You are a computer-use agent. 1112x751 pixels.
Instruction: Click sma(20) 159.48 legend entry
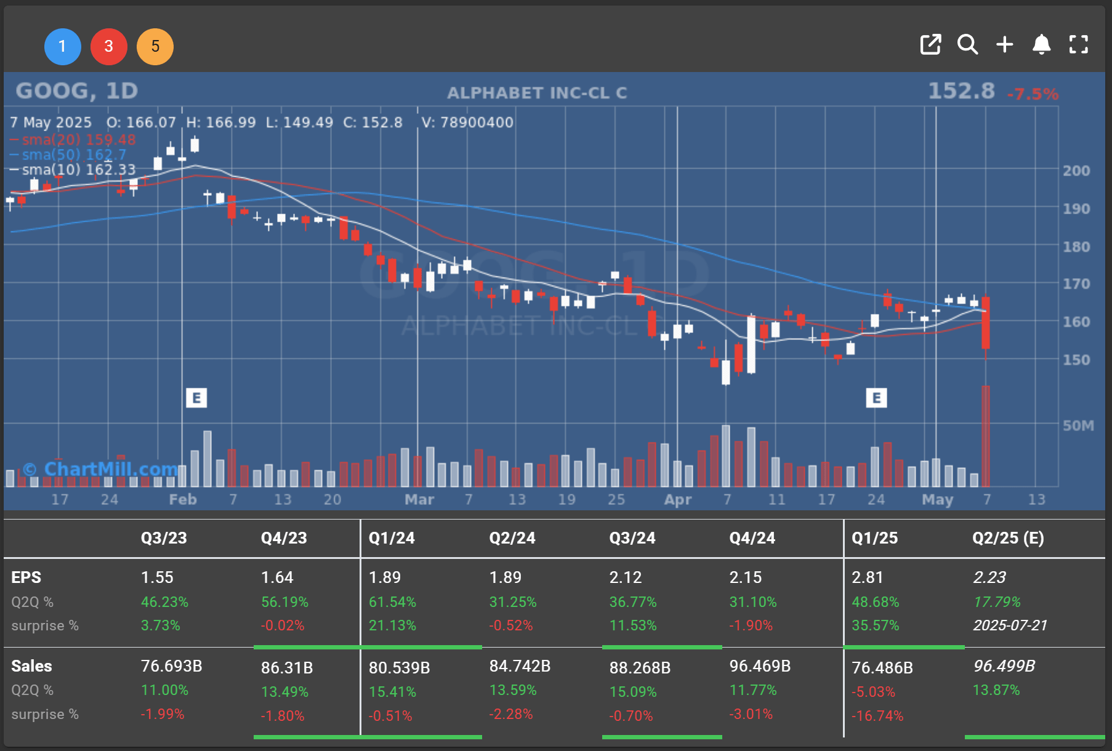(x=73, y=140)
